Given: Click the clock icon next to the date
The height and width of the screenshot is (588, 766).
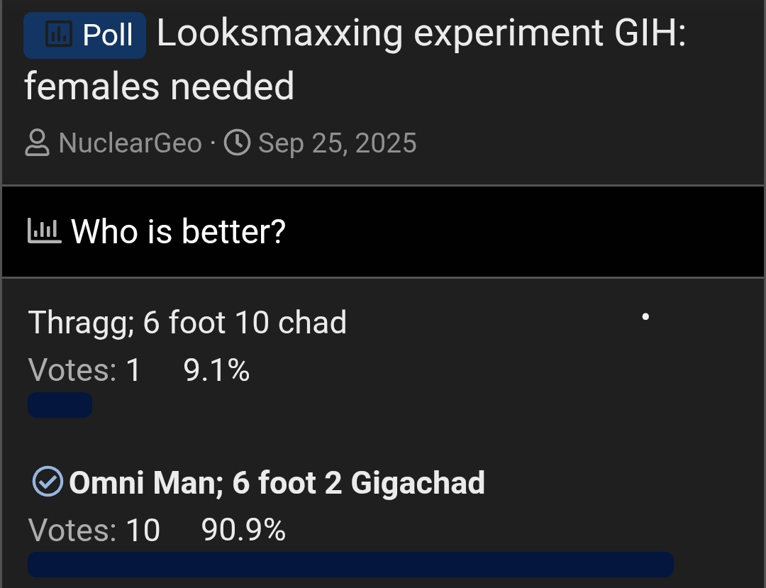Looking at the screenshot, I should point(237,144).
